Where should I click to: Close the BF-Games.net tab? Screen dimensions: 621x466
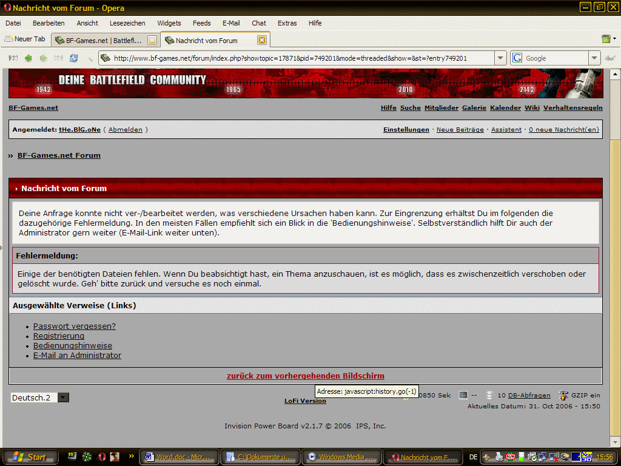(x=152, y=40)
